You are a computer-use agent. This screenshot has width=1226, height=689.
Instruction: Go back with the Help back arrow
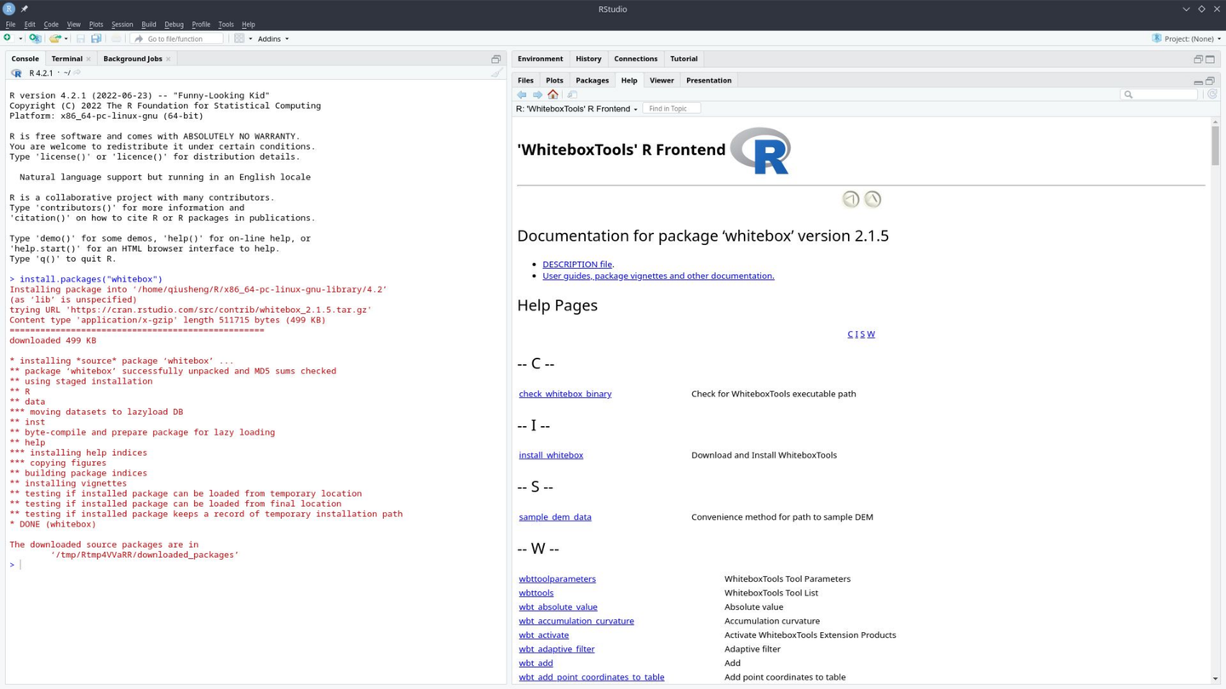pyautogui.click(x=522, y=94)
